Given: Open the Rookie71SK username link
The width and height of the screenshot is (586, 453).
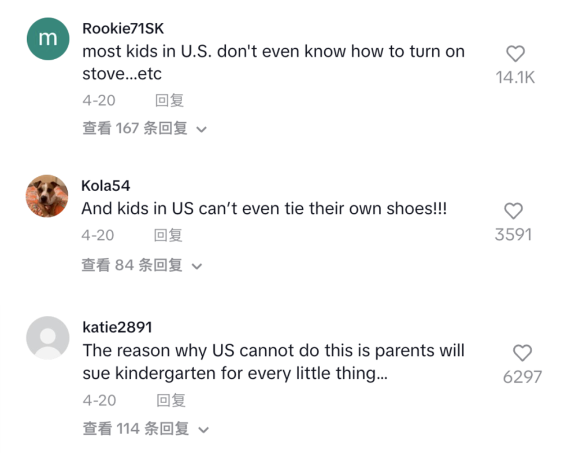Looking at the screenshot, I should (x=123, y=29).
